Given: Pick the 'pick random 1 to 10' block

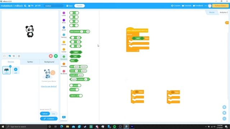Looking at the screenshot, I should 80,32.
